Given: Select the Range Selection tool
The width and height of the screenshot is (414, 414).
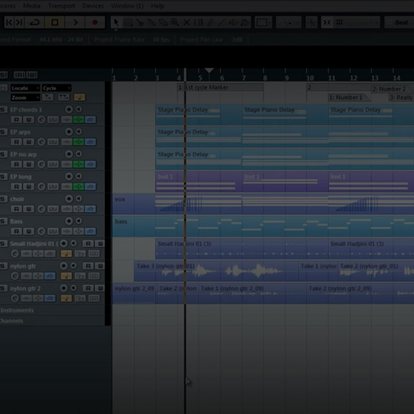Looking at the screenshot, I should tap(128, 22).
